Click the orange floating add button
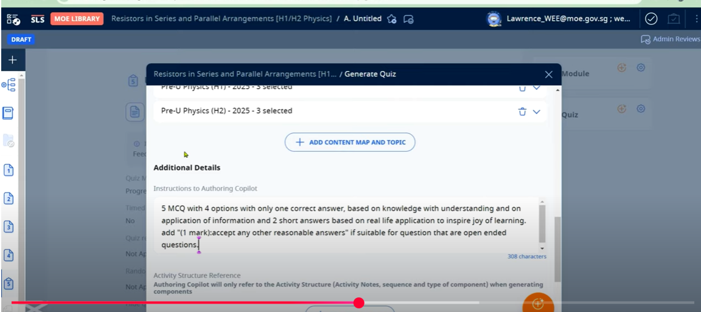The height and width of the screenshot is (312, 701). coord(537,304)
